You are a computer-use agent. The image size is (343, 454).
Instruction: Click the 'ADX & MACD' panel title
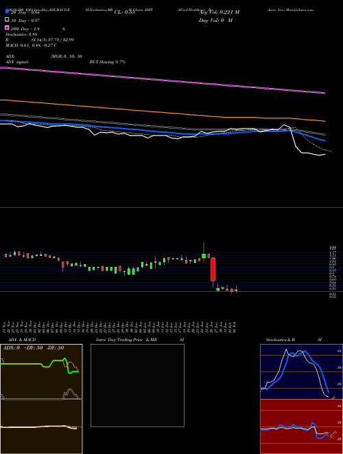[22, 340]
